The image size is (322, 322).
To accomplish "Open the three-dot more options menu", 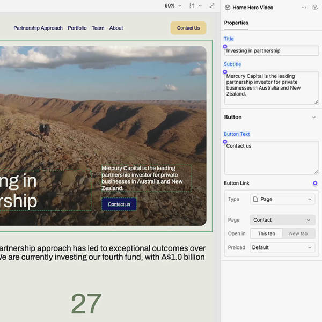I will click(x=304, y=8).
